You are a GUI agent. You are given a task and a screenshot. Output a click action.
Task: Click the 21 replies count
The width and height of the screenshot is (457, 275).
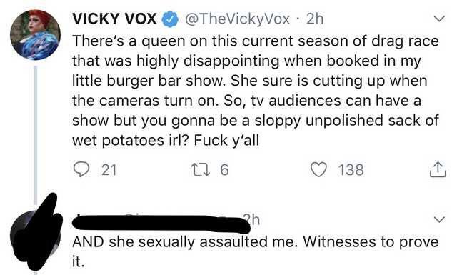(x=109, y=170)
